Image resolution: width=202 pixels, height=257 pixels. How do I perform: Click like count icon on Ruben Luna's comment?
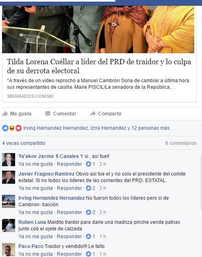[x=88, y=237]
